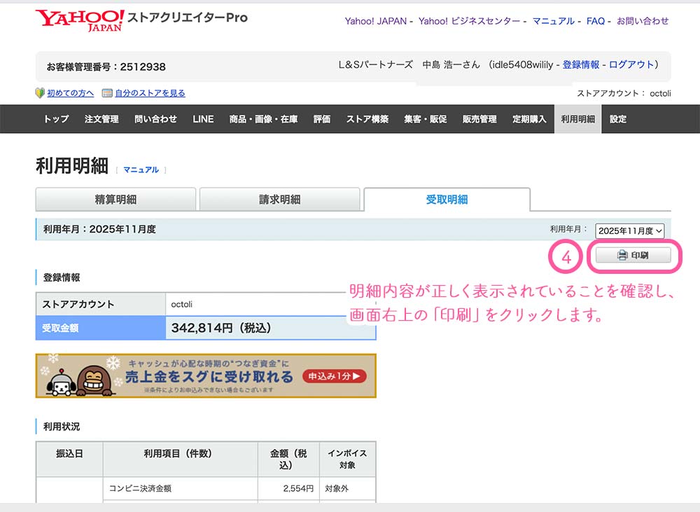700x512 pixels.
Task: Open 設定 in the navigation bar
Action: coord(618,119)
